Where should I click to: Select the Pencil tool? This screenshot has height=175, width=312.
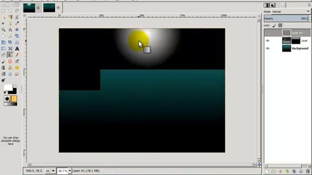click(17, 55)
